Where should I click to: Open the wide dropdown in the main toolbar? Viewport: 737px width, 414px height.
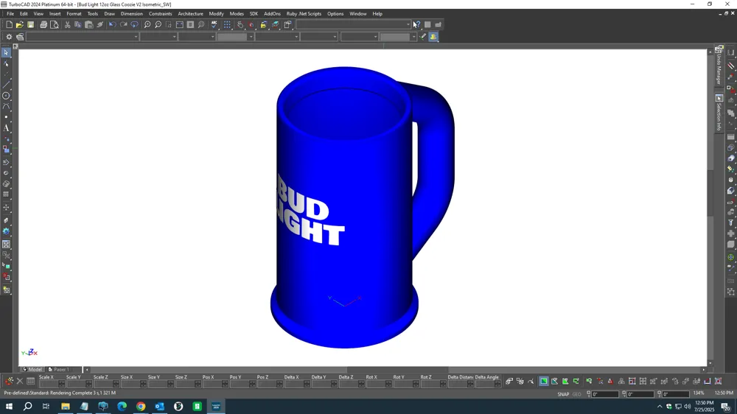click(354, 24)
